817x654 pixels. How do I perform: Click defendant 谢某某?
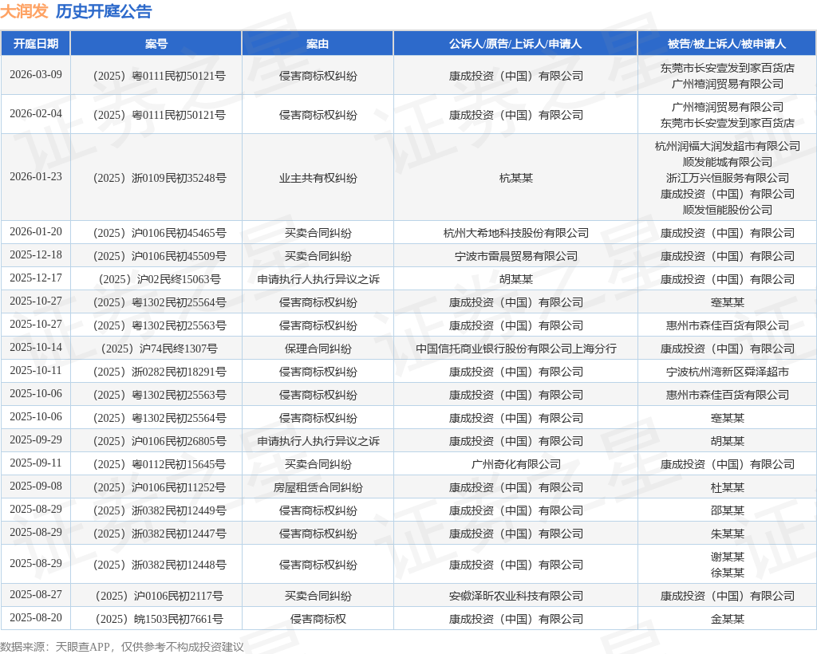coord(728,557)
